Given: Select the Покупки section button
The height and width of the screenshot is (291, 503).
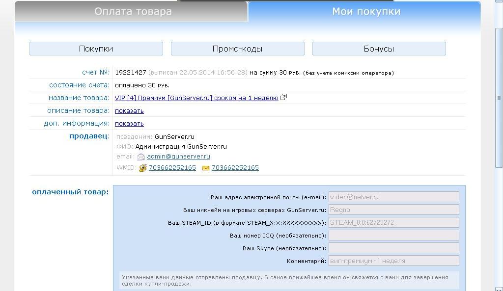Looking at the screenshot, I should click(x=96, y=49).
